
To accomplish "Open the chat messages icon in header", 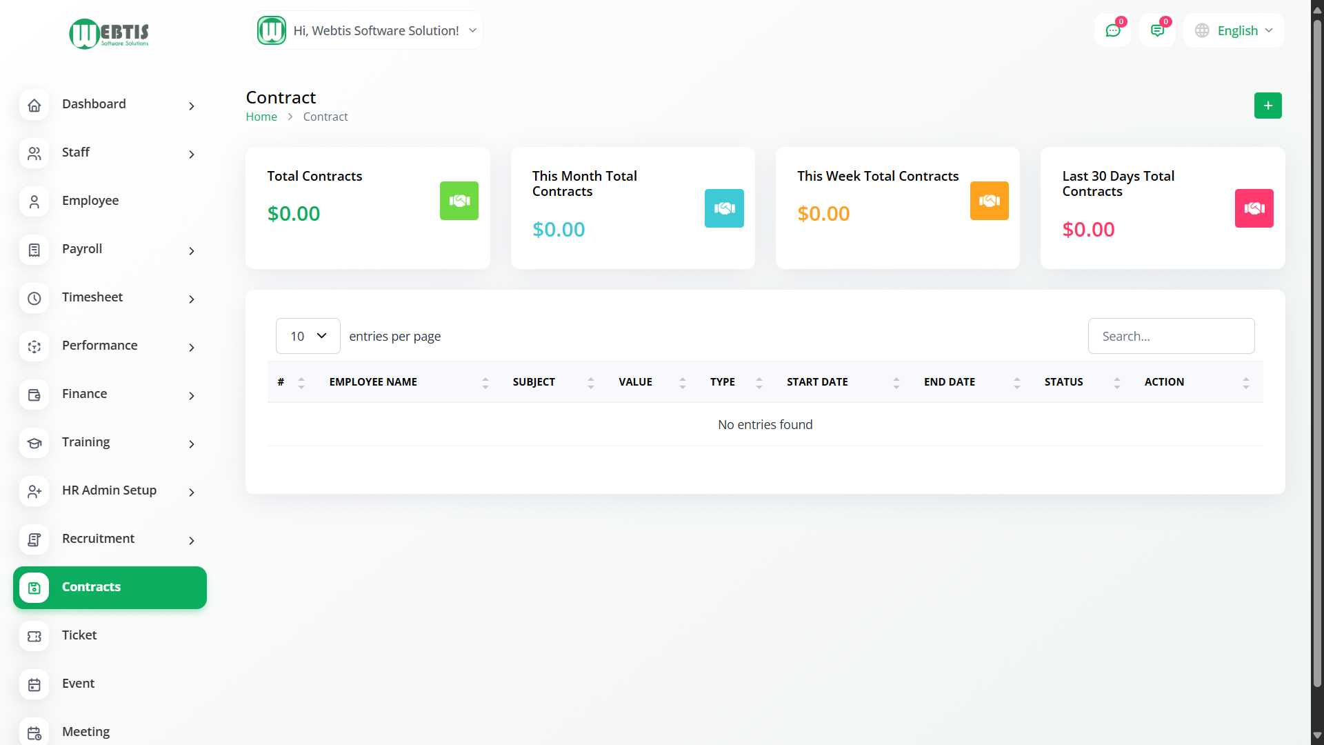I will coord(1112,31).
